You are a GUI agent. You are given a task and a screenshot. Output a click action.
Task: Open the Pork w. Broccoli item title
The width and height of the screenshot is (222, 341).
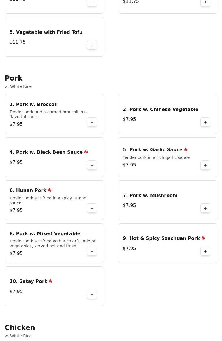click(x=33, y=105)
